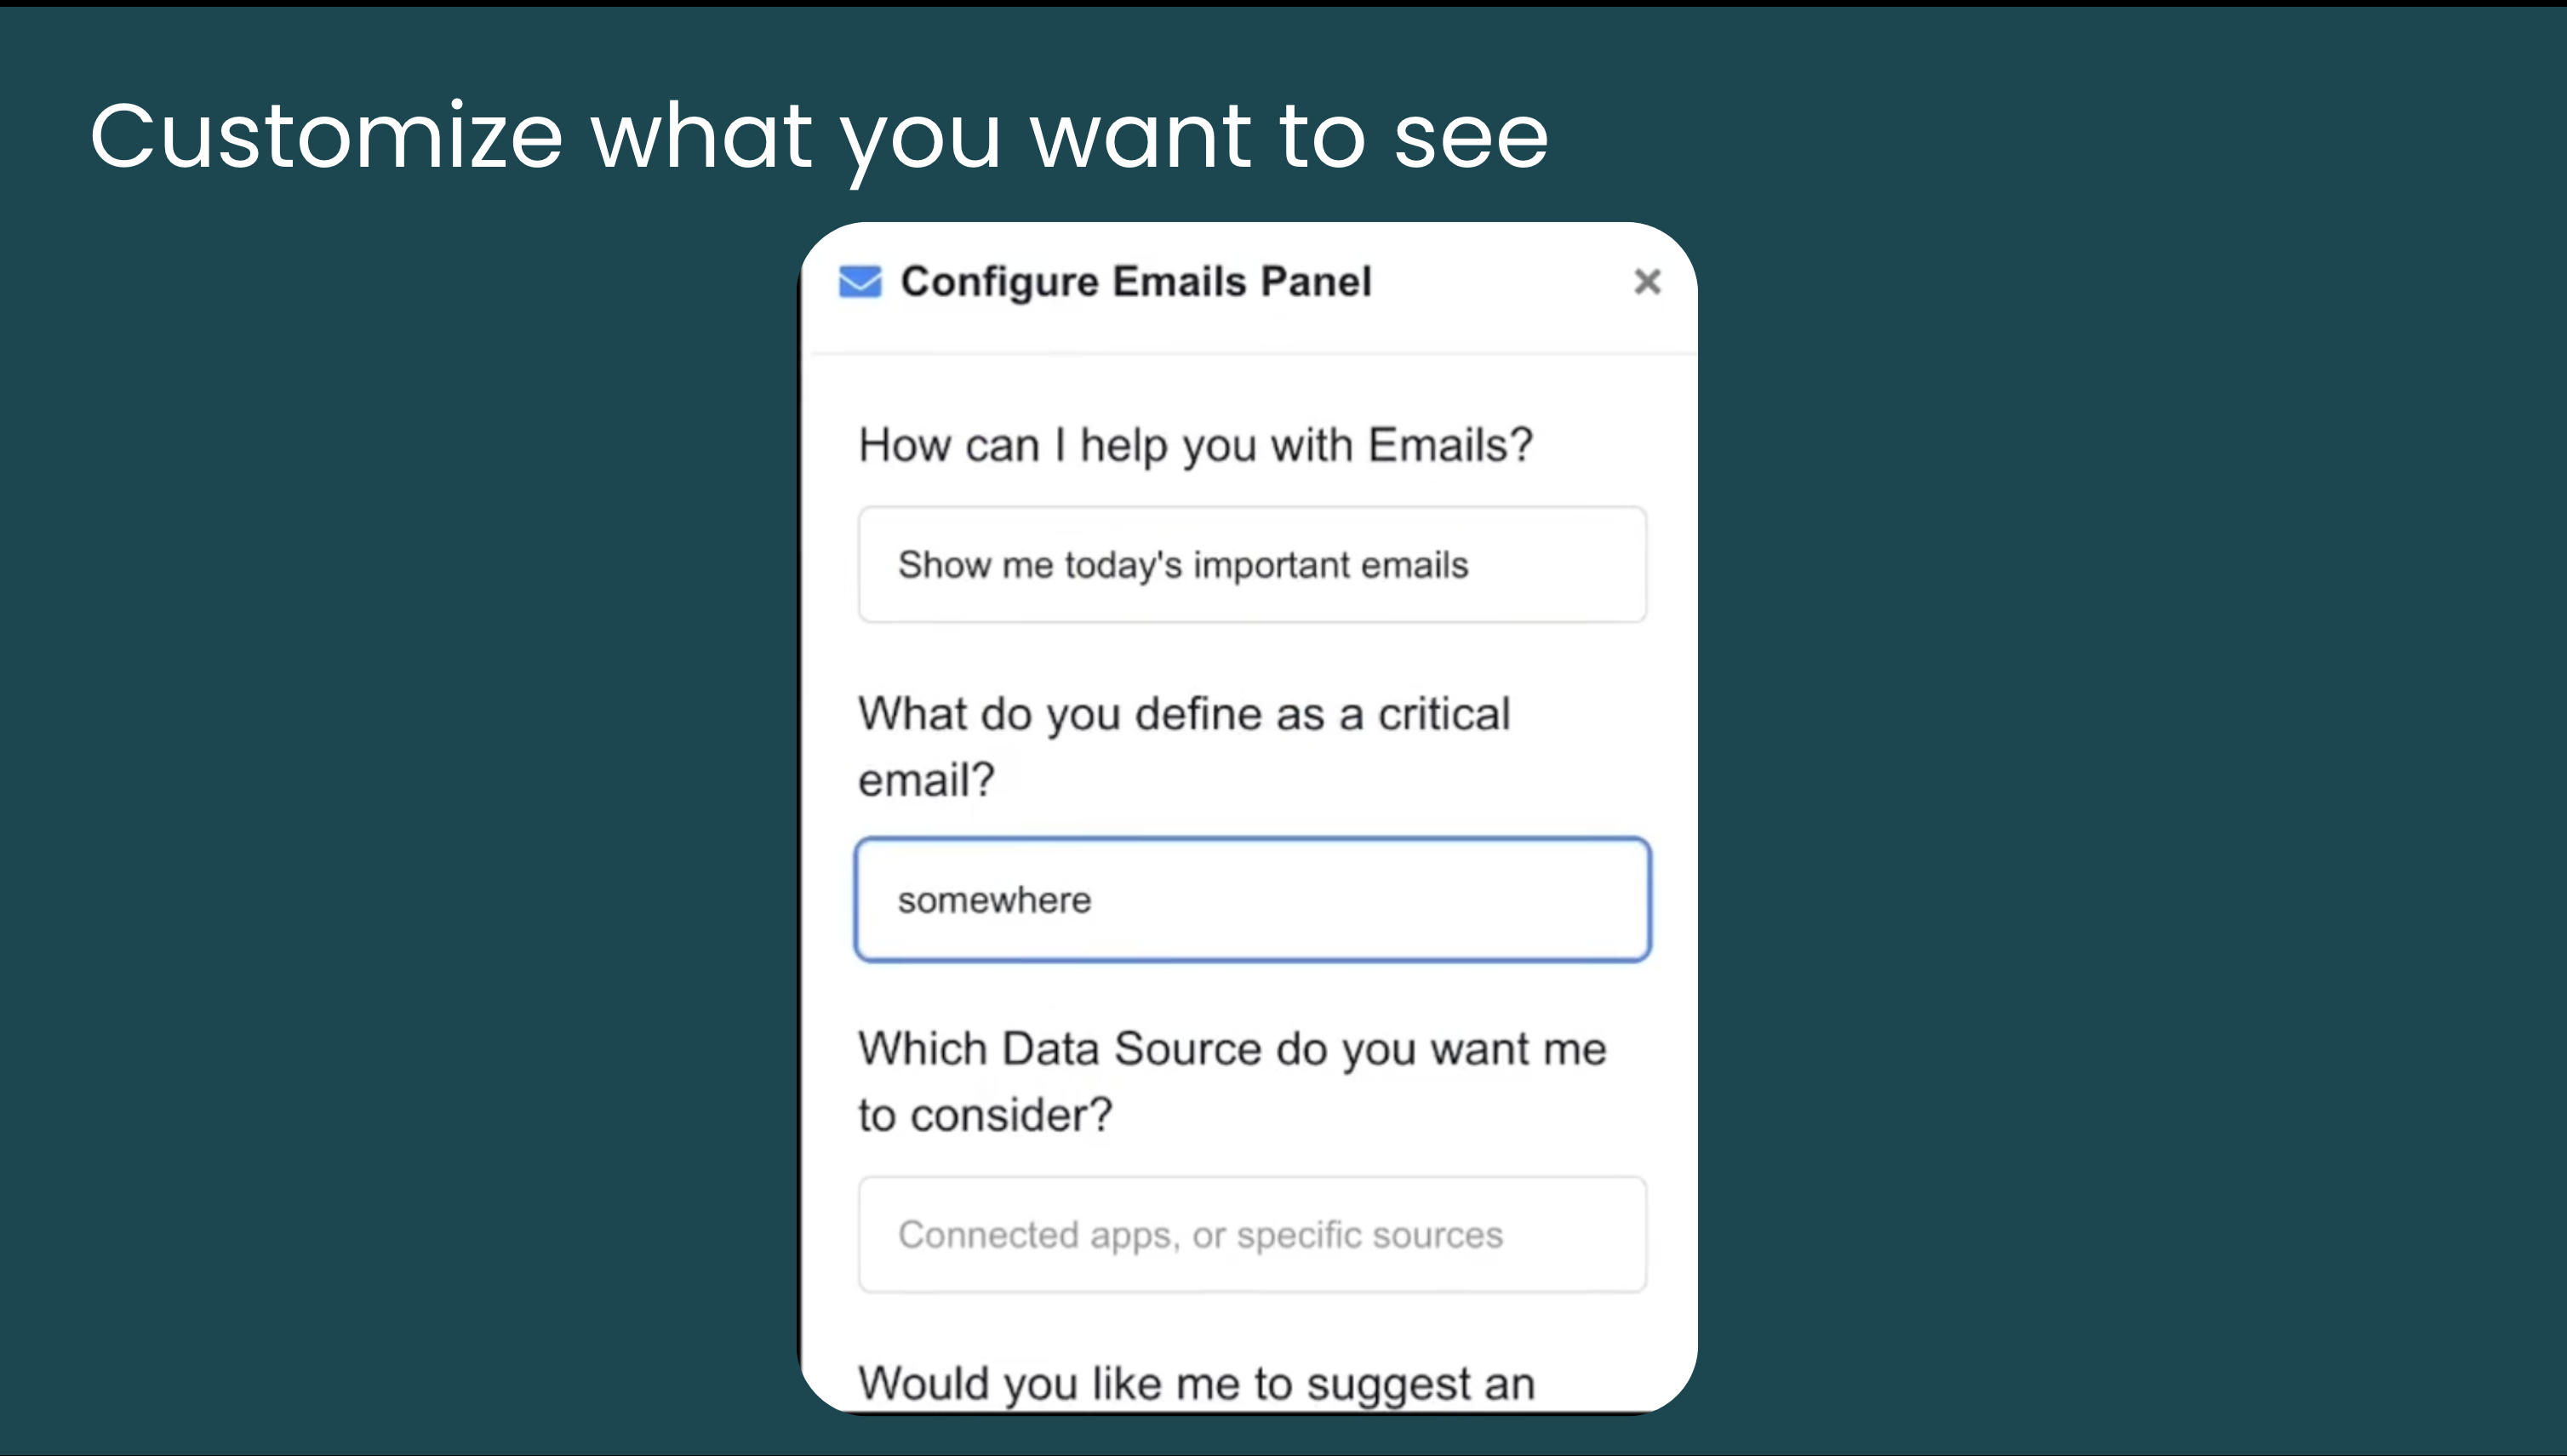The height and width of the screenshot is (1456, 2567).
Task: Focus the critical email field containing "somewhere"
Action: click(x=1252, y=900)
